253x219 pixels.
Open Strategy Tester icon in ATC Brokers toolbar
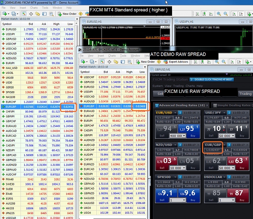pos(130,62)
